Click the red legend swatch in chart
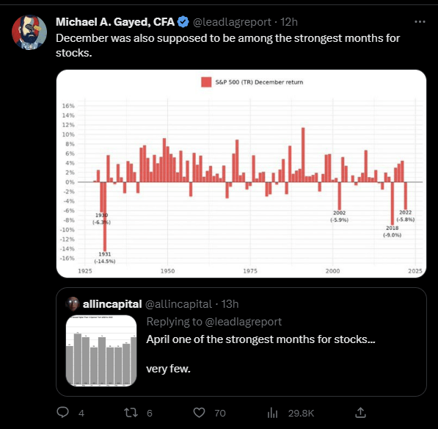This screenshot has height=429, width=438. 206,82
